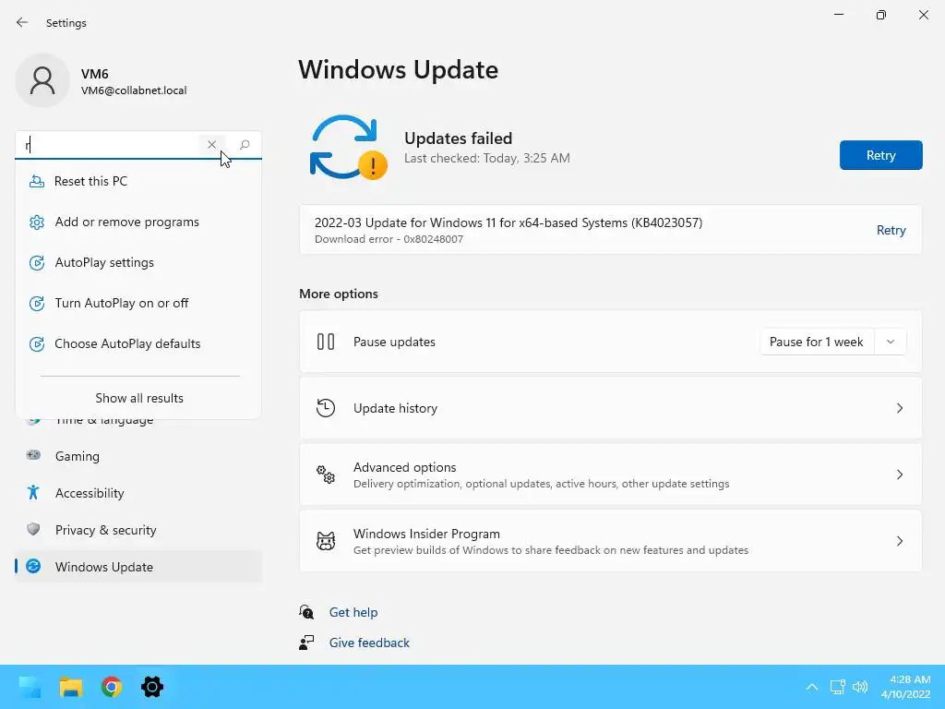The image size is (945, 709).
Task: Open AutoPlay settings search result
Action: click(138, 262)
